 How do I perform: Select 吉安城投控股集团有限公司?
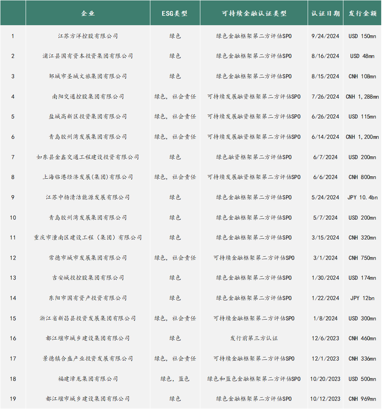[x=88, y=278]
